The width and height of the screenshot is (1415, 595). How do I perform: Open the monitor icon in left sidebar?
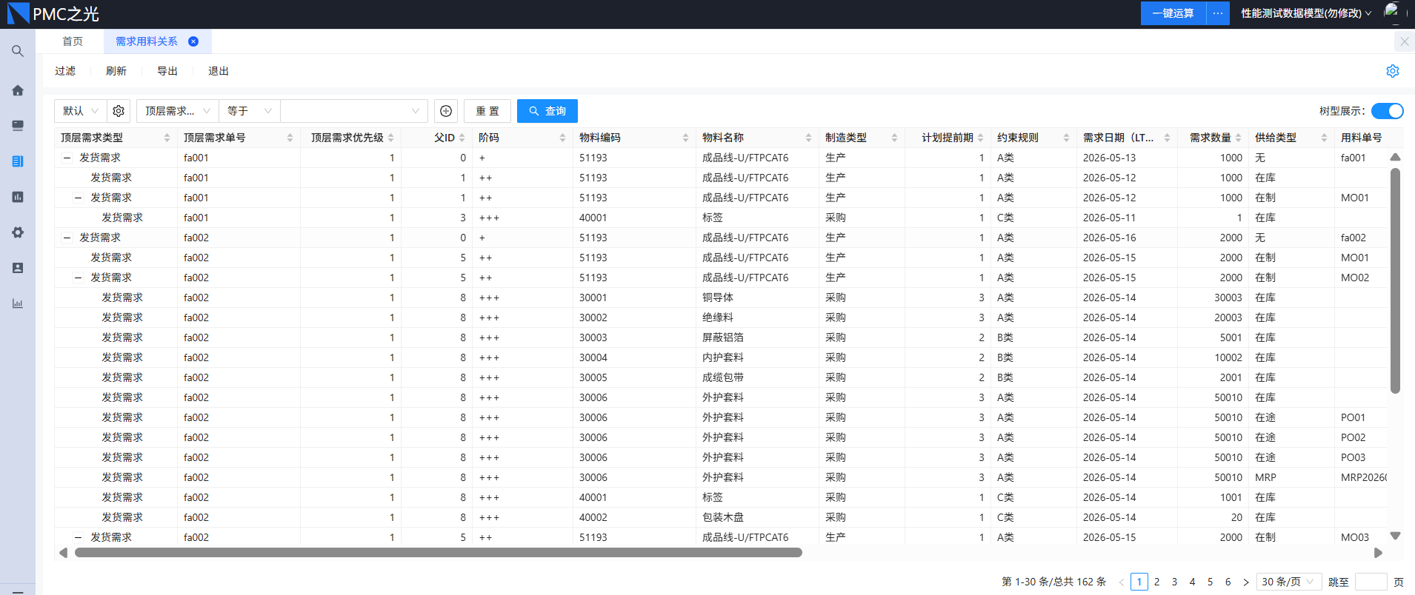[18, 126]
